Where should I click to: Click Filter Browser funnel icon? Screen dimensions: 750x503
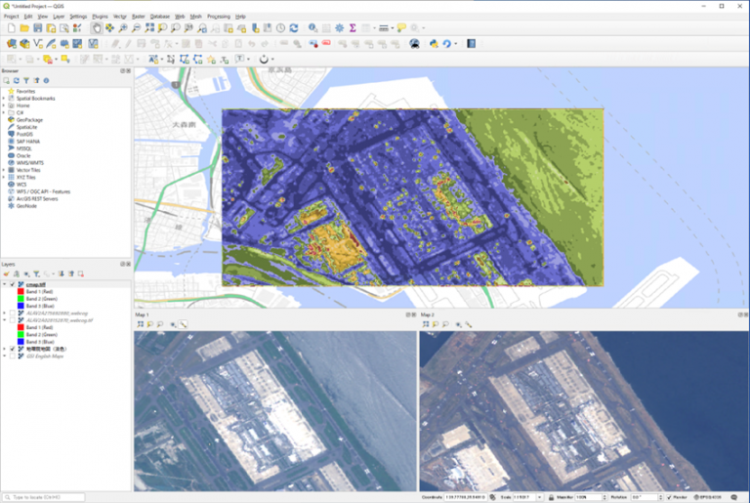pyautogui.click(x=26, y=80)
